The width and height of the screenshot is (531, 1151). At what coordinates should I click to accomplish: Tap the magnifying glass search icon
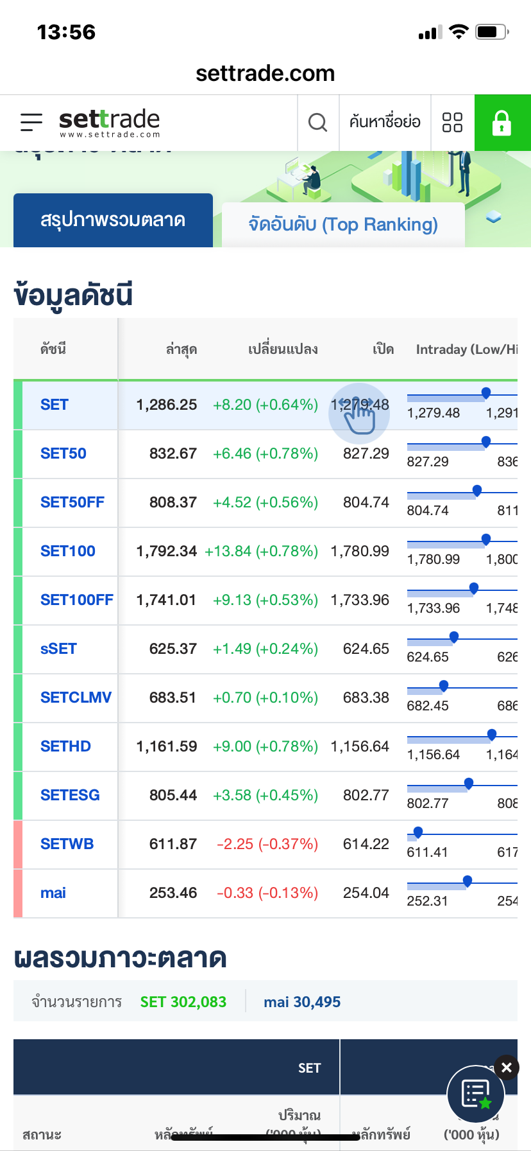pos(318,122)
